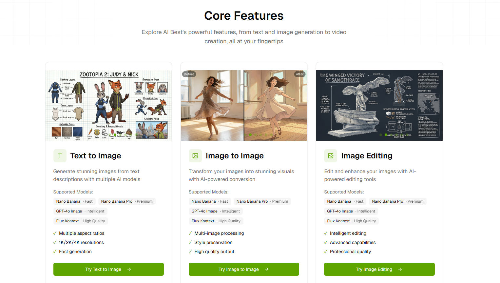Screen dimensions: 500x283
Task: Click the Before badge on the comparison image
Action: 189,74
